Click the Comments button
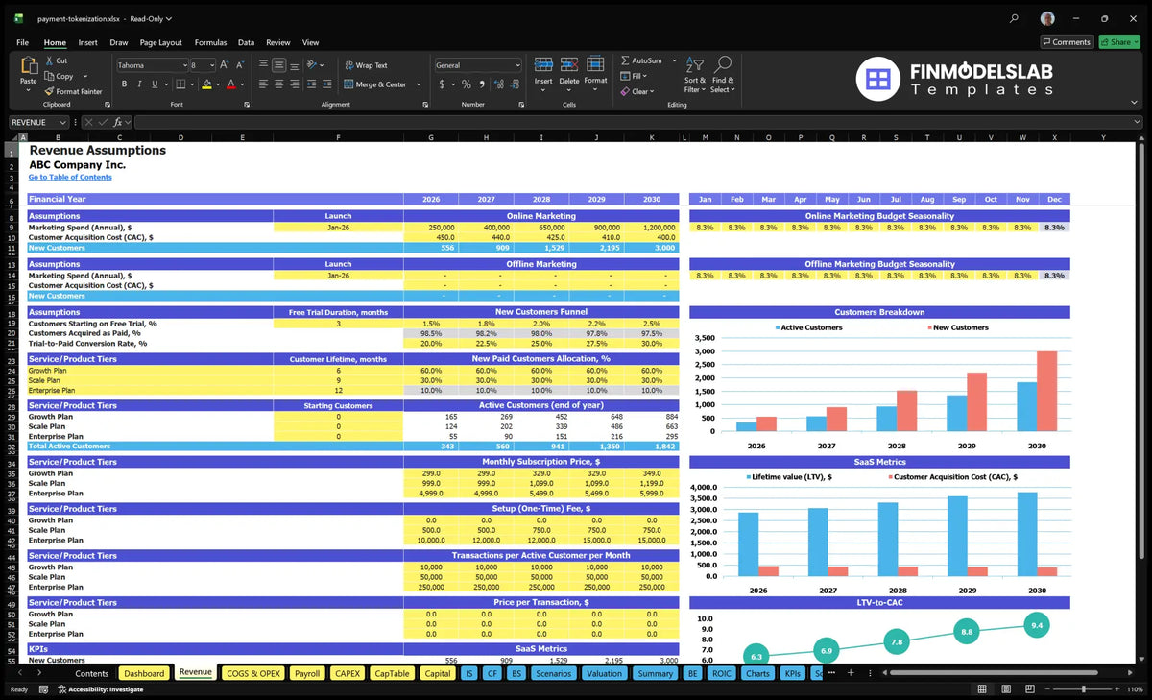The image size is (1152, 700). [1067, 41]
